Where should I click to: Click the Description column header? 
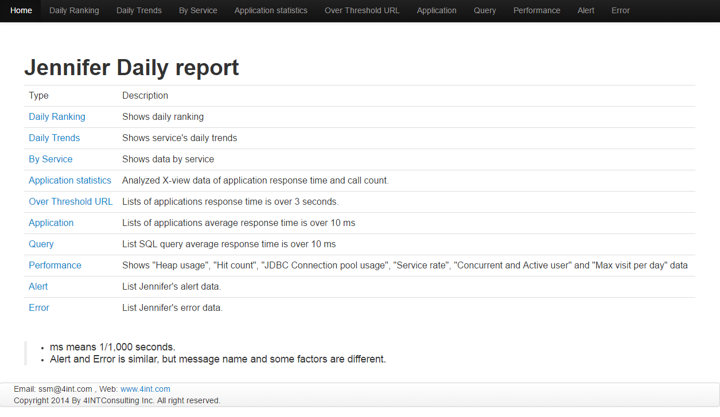click(x=145, y=95)
